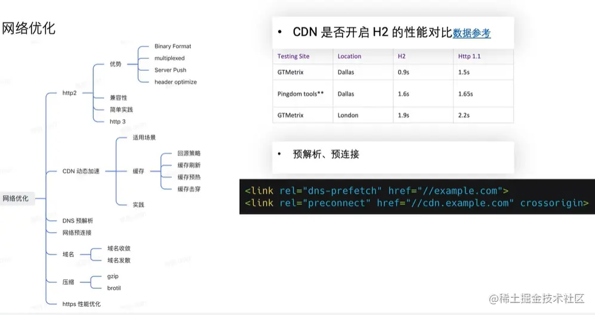Click the 缓存击穿 leaf
Screen dimensions: 595x315
coord(189,189)
